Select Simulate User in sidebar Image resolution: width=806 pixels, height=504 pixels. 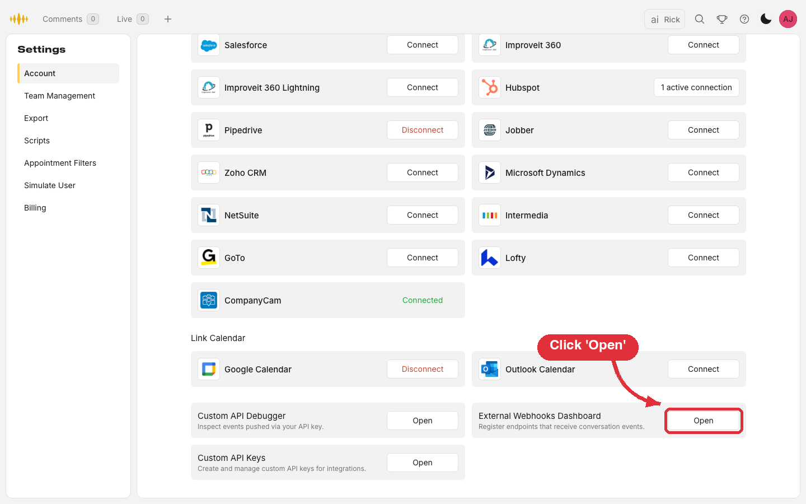click(x=68, y=185)
